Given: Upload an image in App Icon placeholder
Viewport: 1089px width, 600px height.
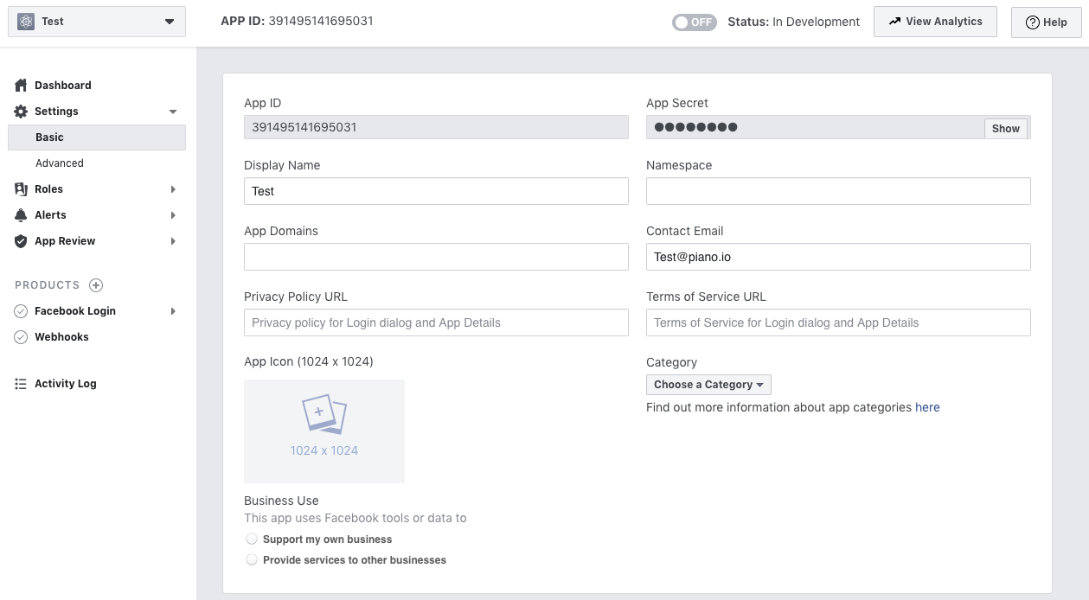Looking at the screenshot, I should tap(324, 431).
